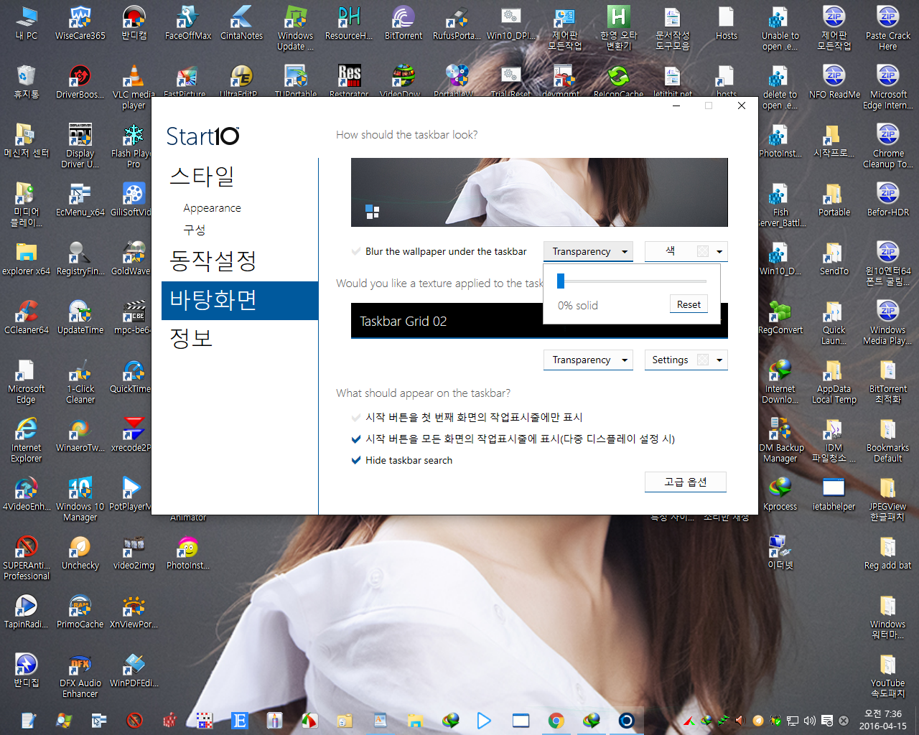919x735 pixels.
Task: Click the 0% solid value label
Action: [577, 305]
